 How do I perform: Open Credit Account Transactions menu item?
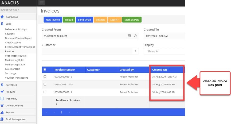coord(20,47)
